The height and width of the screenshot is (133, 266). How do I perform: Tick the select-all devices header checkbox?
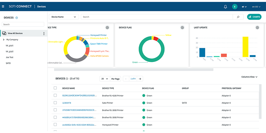(x=55, y=88)
